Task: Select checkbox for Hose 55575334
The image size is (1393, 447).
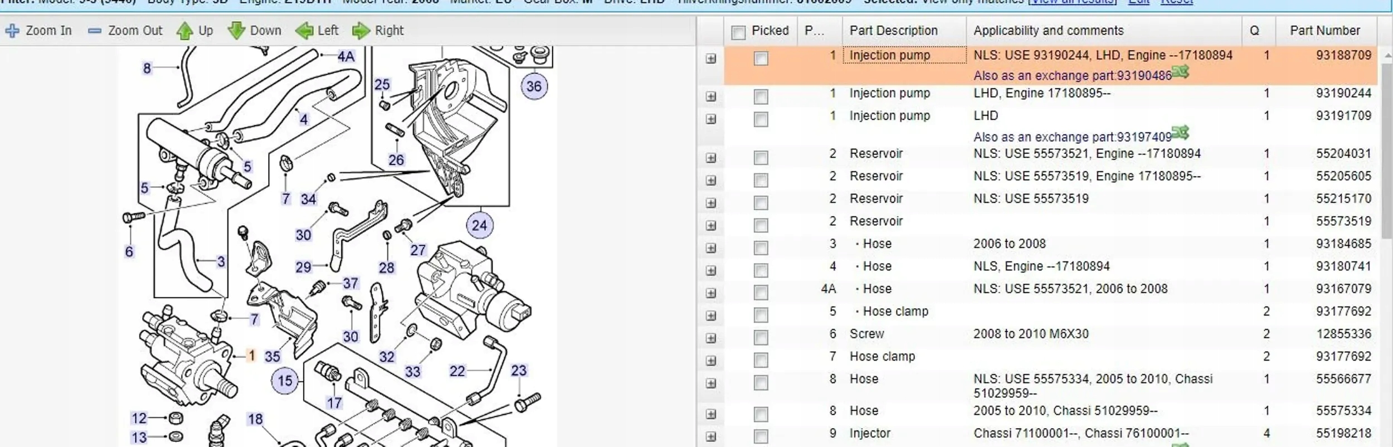Action: click(761, 414)
